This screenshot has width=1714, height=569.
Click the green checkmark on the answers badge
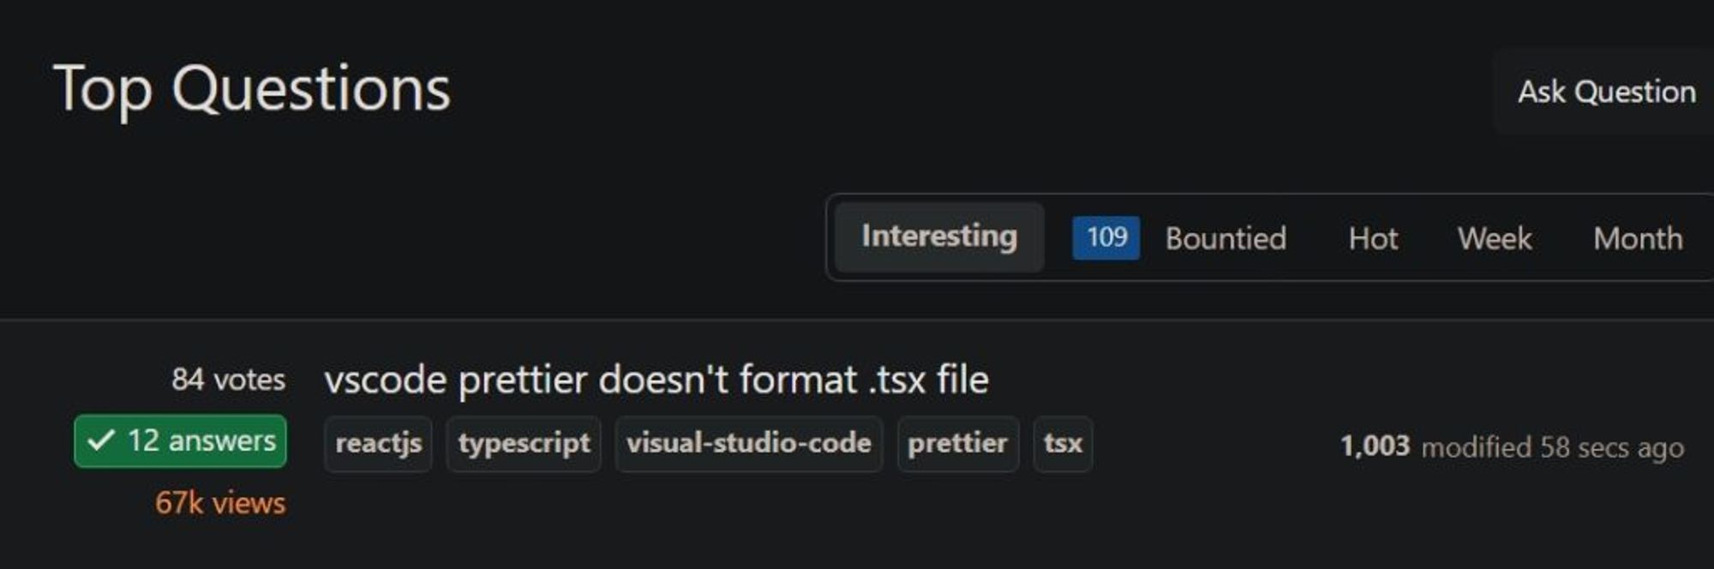coord(102,440)
